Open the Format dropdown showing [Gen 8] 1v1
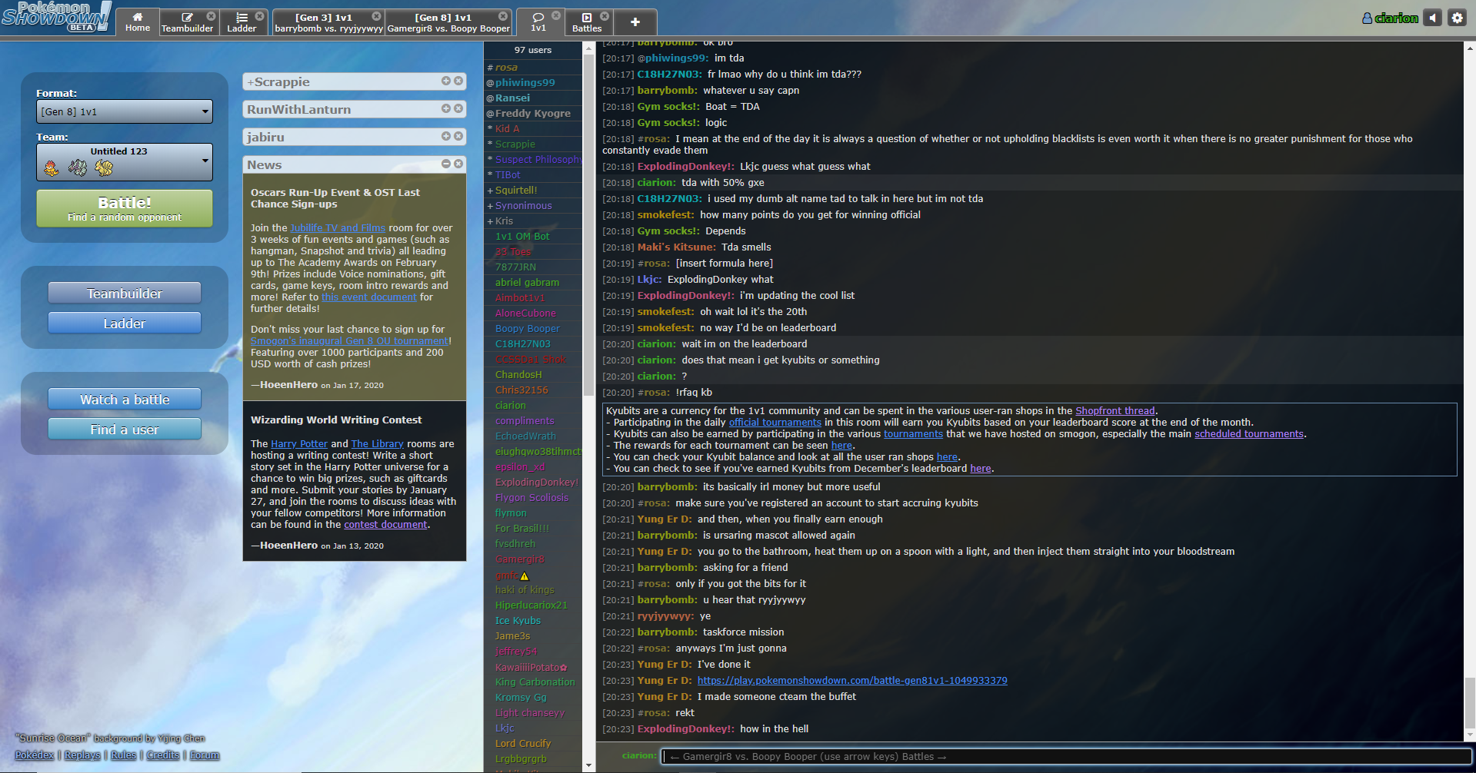The image size is (1476, 773). point(125,111)
